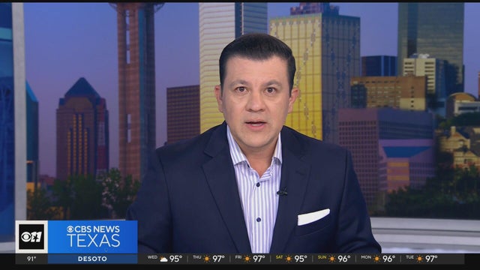Click Sunday's 96° forecast temperature
Image resolution: width=480 pixels, height=270 pixels.
[x=344, y=259]
